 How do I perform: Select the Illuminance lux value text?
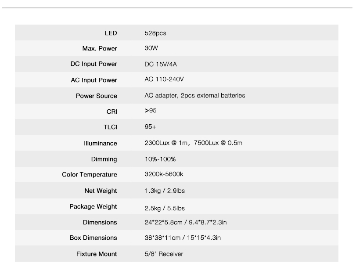click(193, 143)
